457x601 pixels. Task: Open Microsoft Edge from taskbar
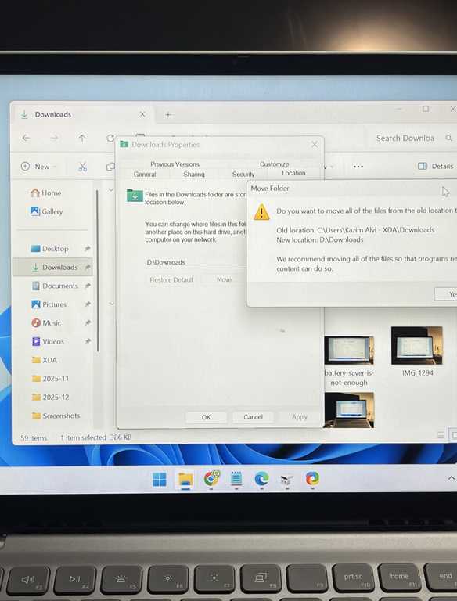pos(261,479)
